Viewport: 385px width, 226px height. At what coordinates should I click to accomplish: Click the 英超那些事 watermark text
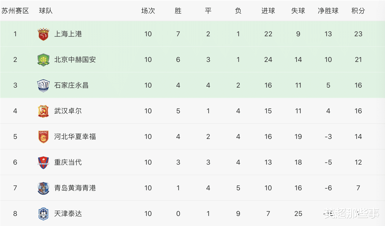pos(351,213)
